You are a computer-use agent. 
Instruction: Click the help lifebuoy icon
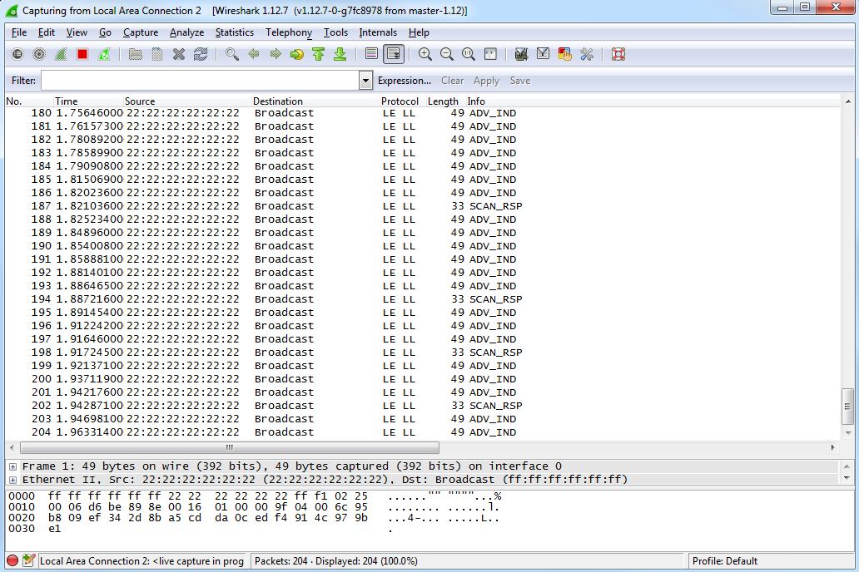pos(618,54)
